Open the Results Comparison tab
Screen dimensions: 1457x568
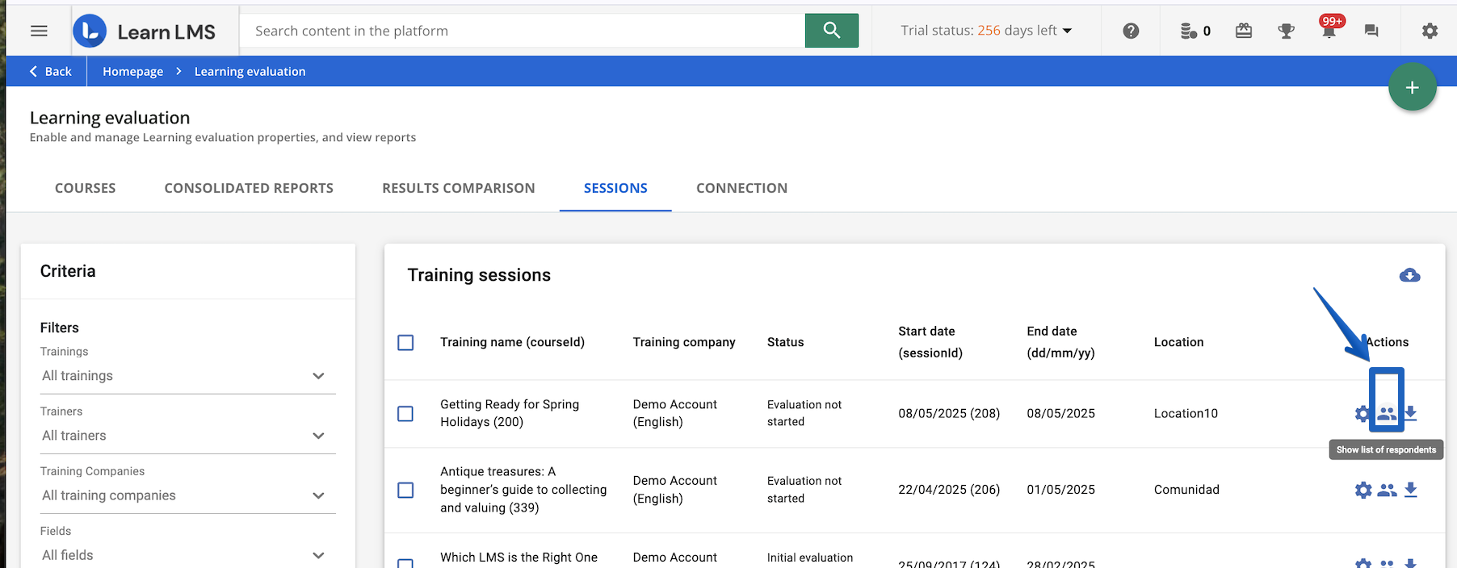(x=458, y=188)
